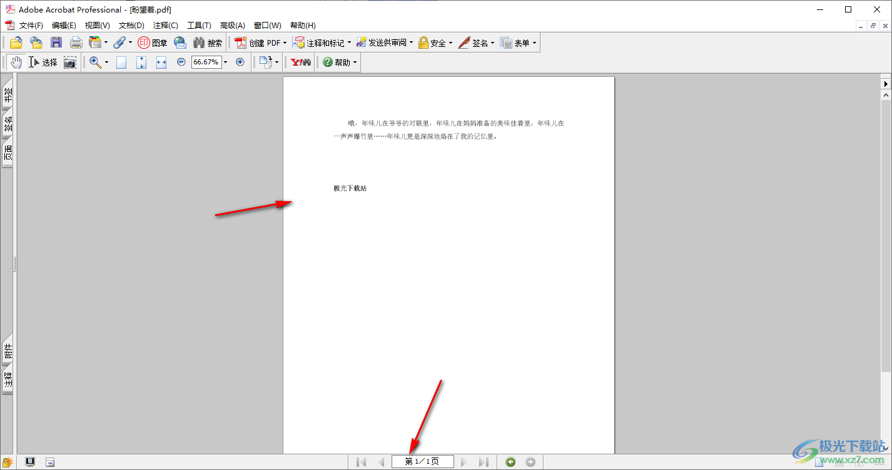Open the Attachments (附件) side tab
892x470 pixels.
tap(8, 354)
